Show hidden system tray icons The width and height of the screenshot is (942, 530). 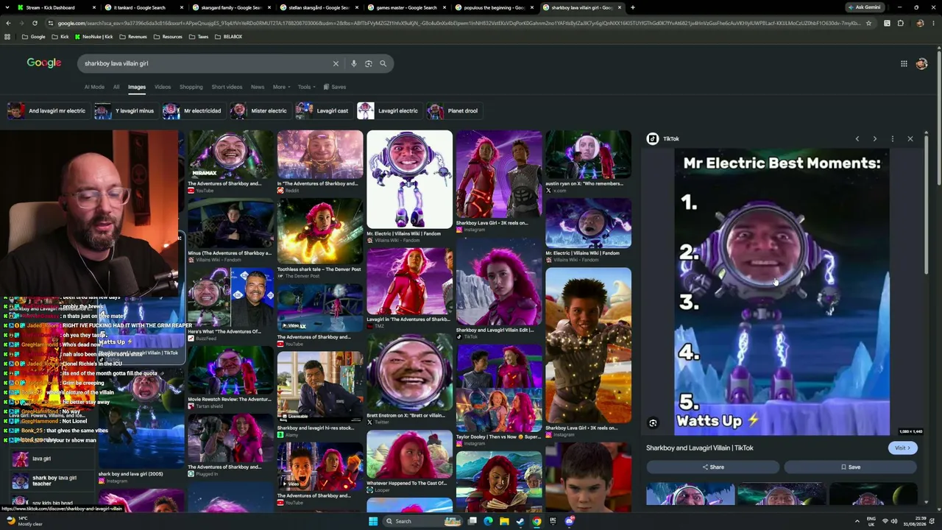857,521
